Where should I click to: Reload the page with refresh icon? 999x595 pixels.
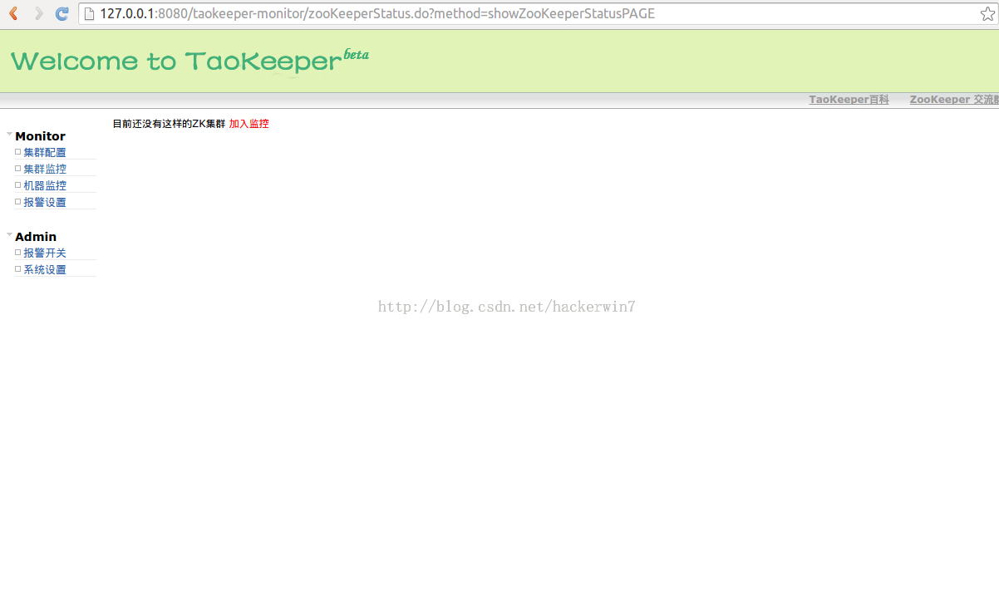[x=62, y=13]
